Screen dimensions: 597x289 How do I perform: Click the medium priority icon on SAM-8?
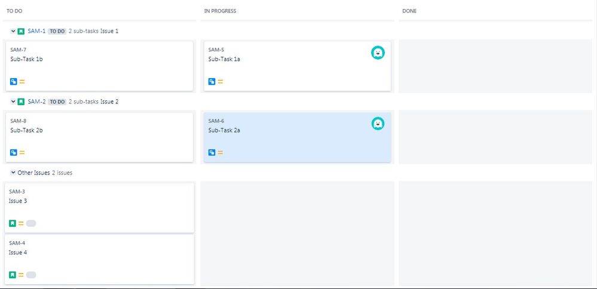(22, 152)
